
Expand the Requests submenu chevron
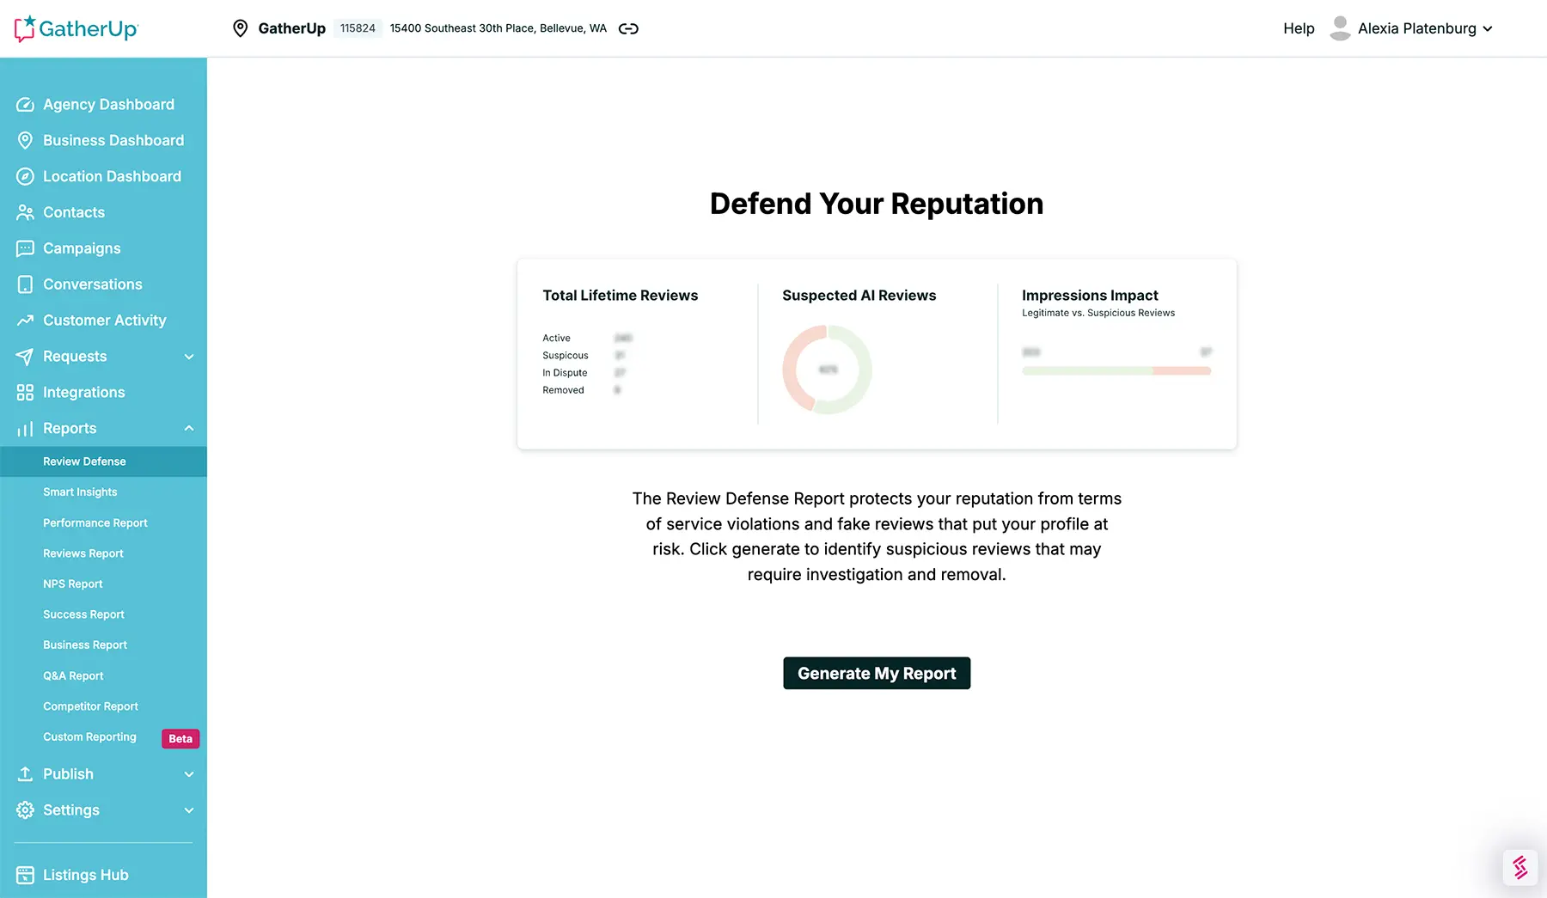coord(189,357)
